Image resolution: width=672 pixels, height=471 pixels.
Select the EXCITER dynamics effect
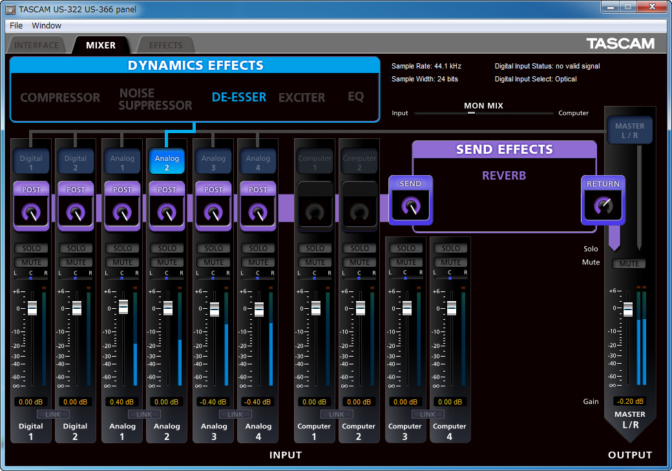[302, 98]
